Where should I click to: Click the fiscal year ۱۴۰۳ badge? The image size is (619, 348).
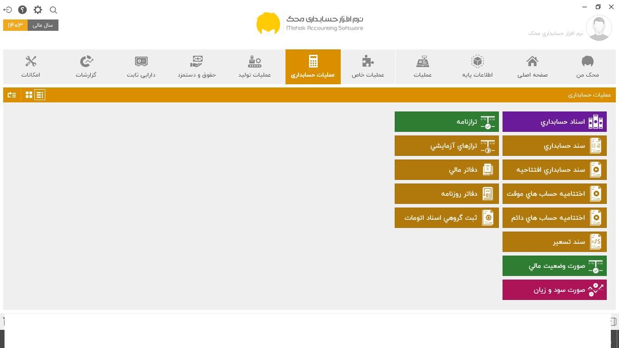click(15, 25)
